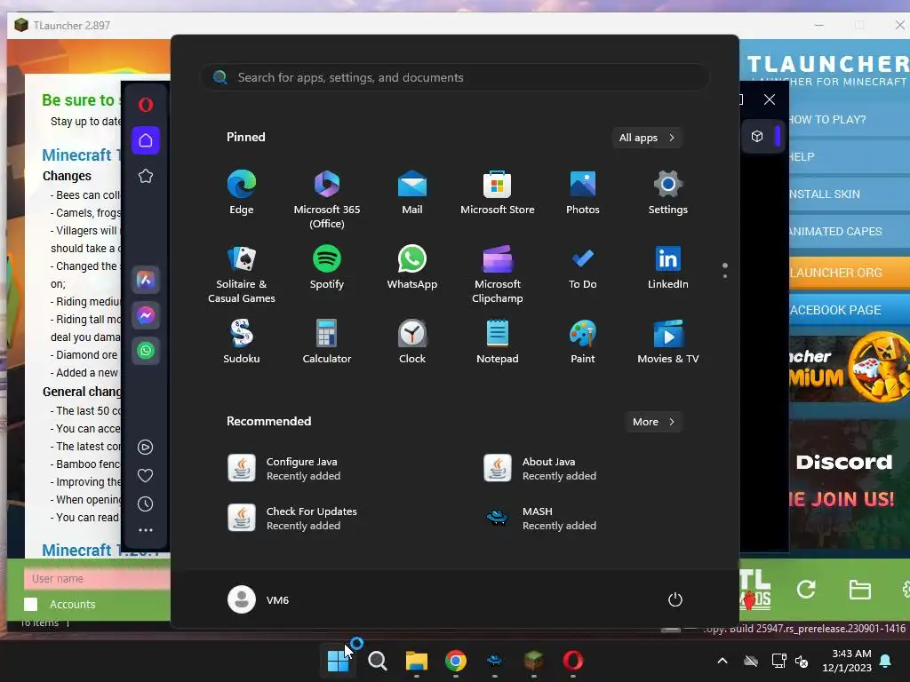Switch to Chrome on the taskbar
Screen dimensions: 910x682
click(456, 661)
